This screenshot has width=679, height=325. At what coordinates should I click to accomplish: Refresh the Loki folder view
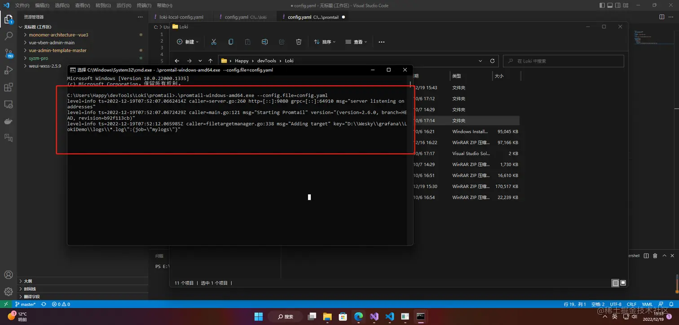tap(492, 61)
